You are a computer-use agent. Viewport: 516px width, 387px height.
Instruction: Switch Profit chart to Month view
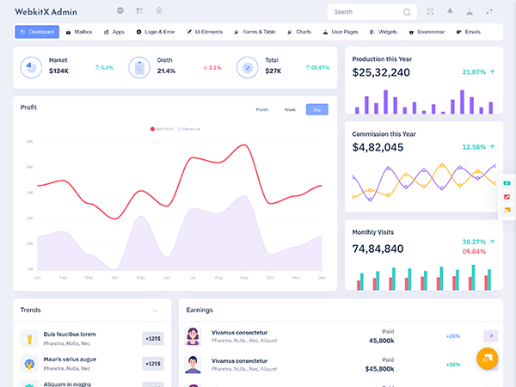coord(262,109)
